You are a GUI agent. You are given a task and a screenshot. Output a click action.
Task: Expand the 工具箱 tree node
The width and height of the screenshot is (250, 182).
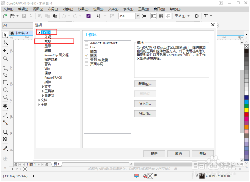43,91
